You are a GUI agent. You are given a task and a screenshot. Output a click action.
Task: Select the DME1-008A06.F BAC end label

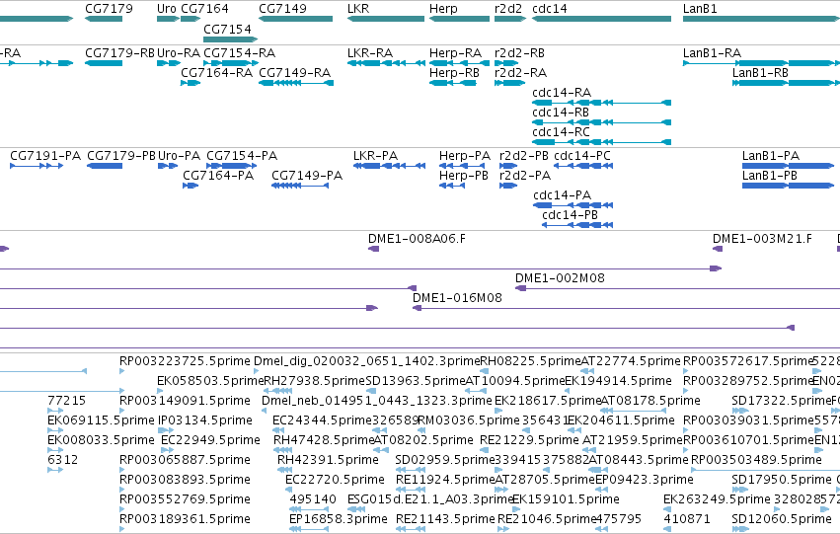pos(417,239)
